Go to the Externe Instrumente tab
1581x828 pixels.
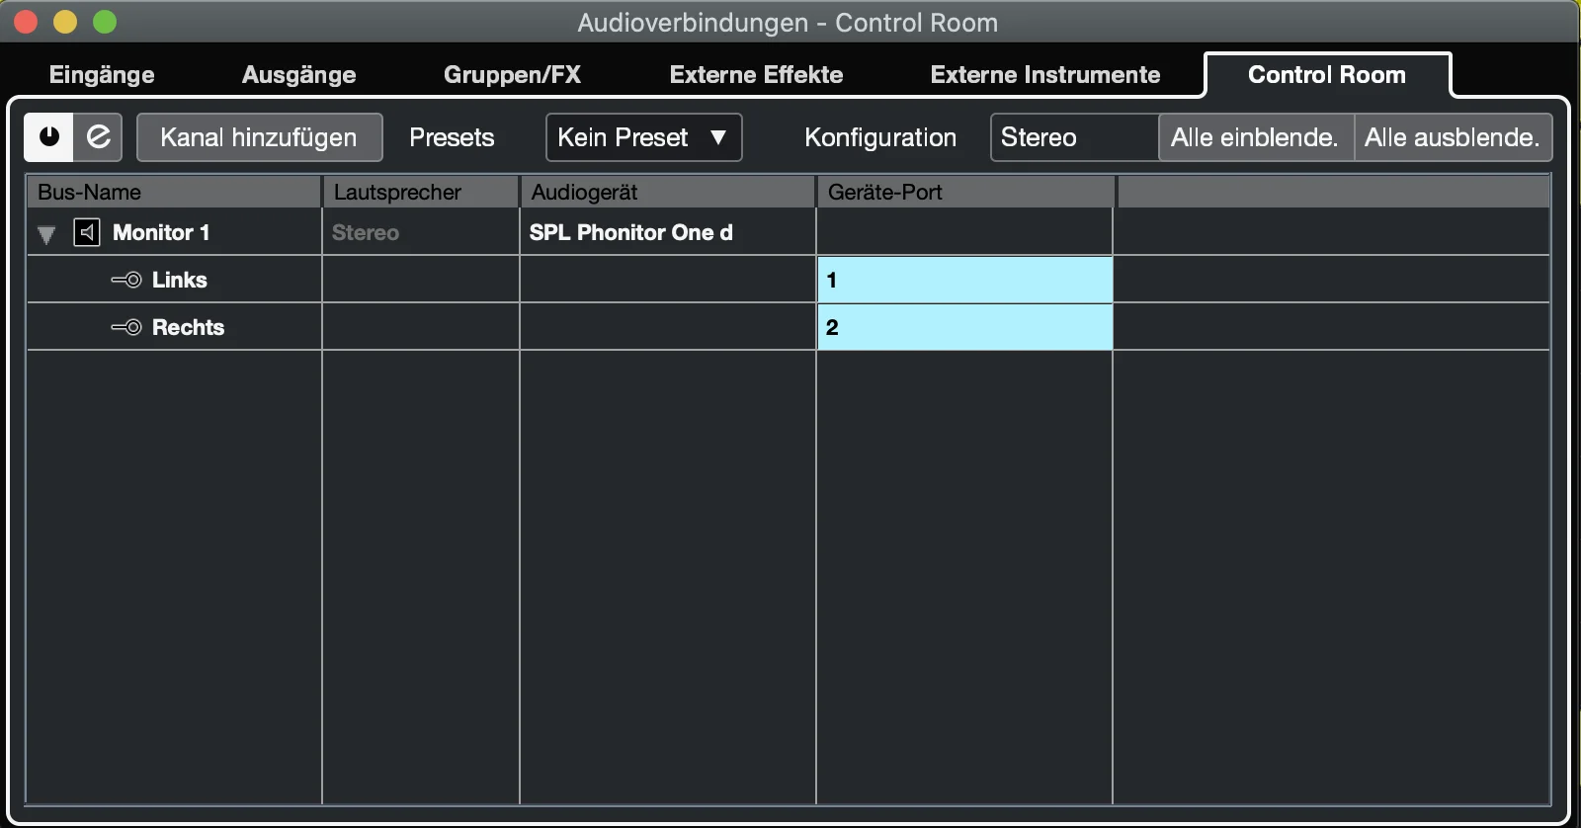click(x=1045, y=75)
